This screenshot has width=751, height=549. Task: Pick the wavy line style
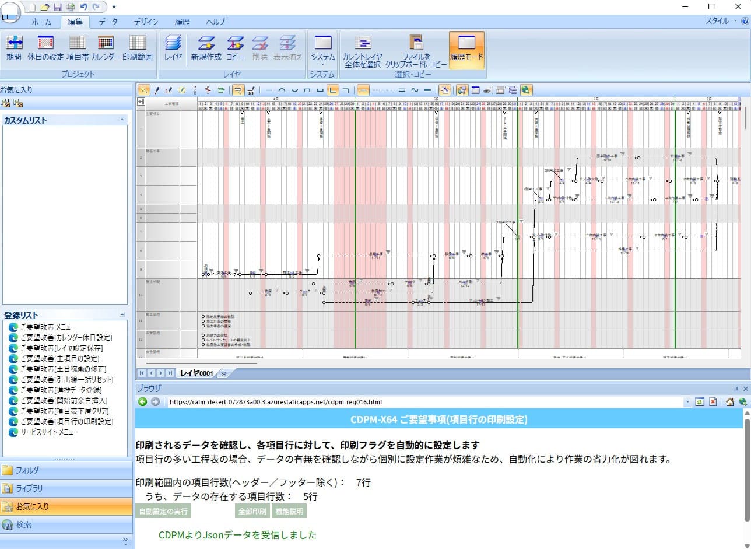(x=415, y=90)
